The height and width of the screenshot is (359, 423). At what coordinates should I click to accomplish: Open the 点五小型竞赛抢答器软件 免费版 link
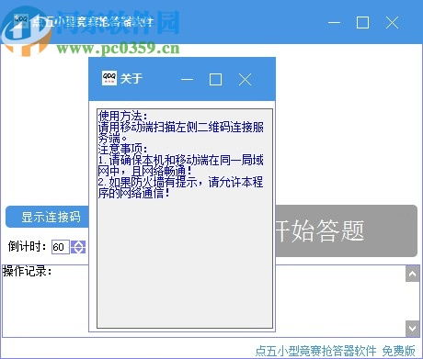pos(336,351)
